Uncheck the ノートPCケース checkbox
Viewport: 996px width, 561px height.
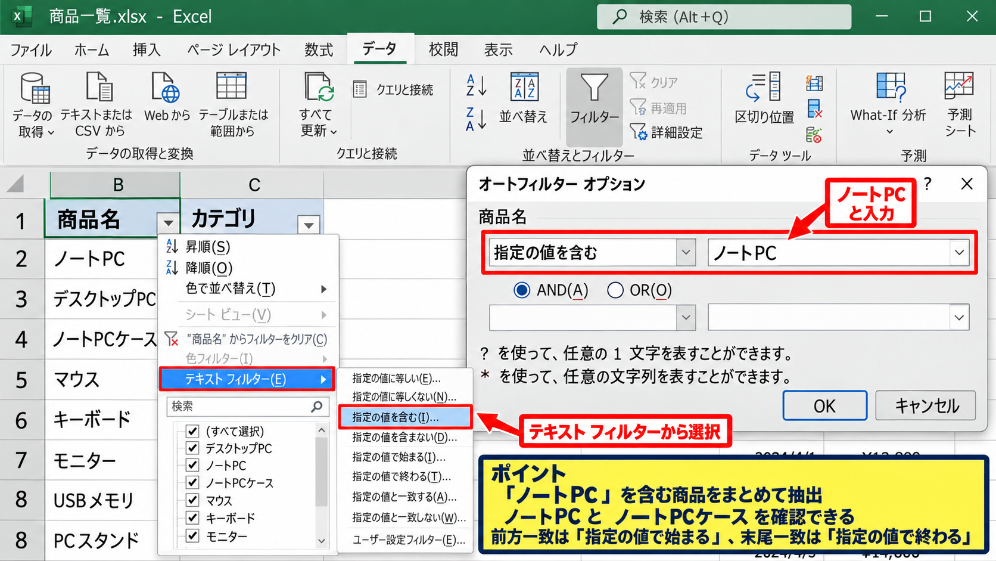tap(192, 482)
